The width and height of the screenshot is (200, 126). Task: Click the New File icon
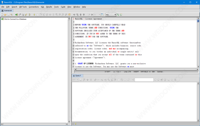point(2,15)
